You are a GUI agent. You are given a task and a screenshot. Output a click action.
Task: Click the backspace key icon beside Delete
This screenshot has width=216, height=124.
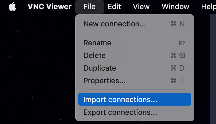pos(182,55)
